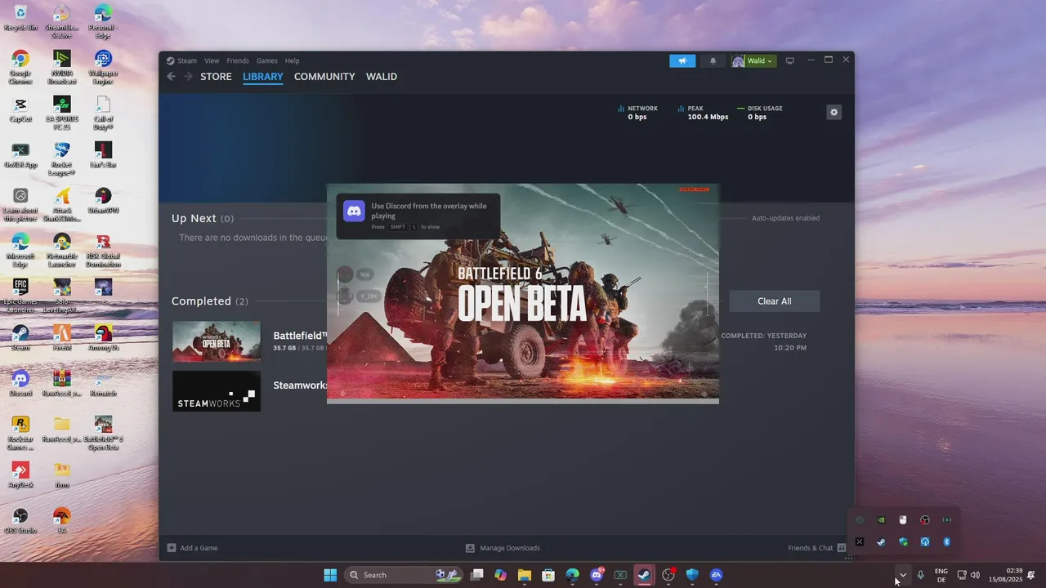Screen dimensions: 1046x588
Task: Open File Explorer from the taskbar
Action: (524, 575)
